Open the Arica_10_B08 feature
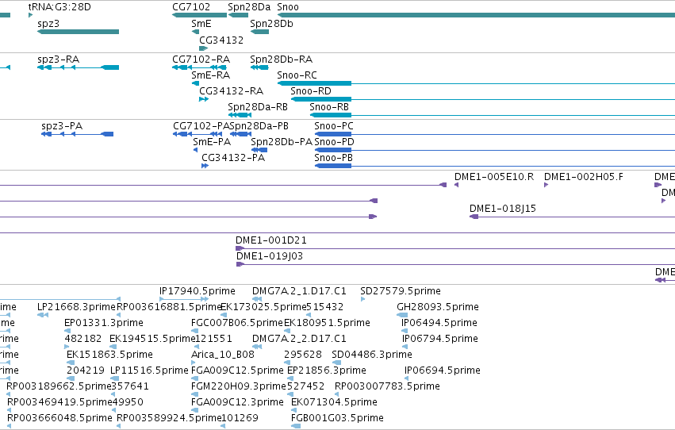This screenshot has height=430, width=675. [x=195, y=363]
